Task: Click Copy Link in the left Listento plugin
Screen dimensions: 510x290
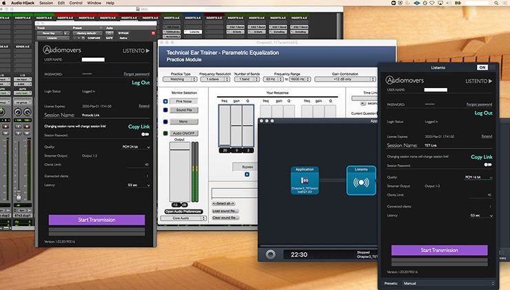Action: (138, 126)
